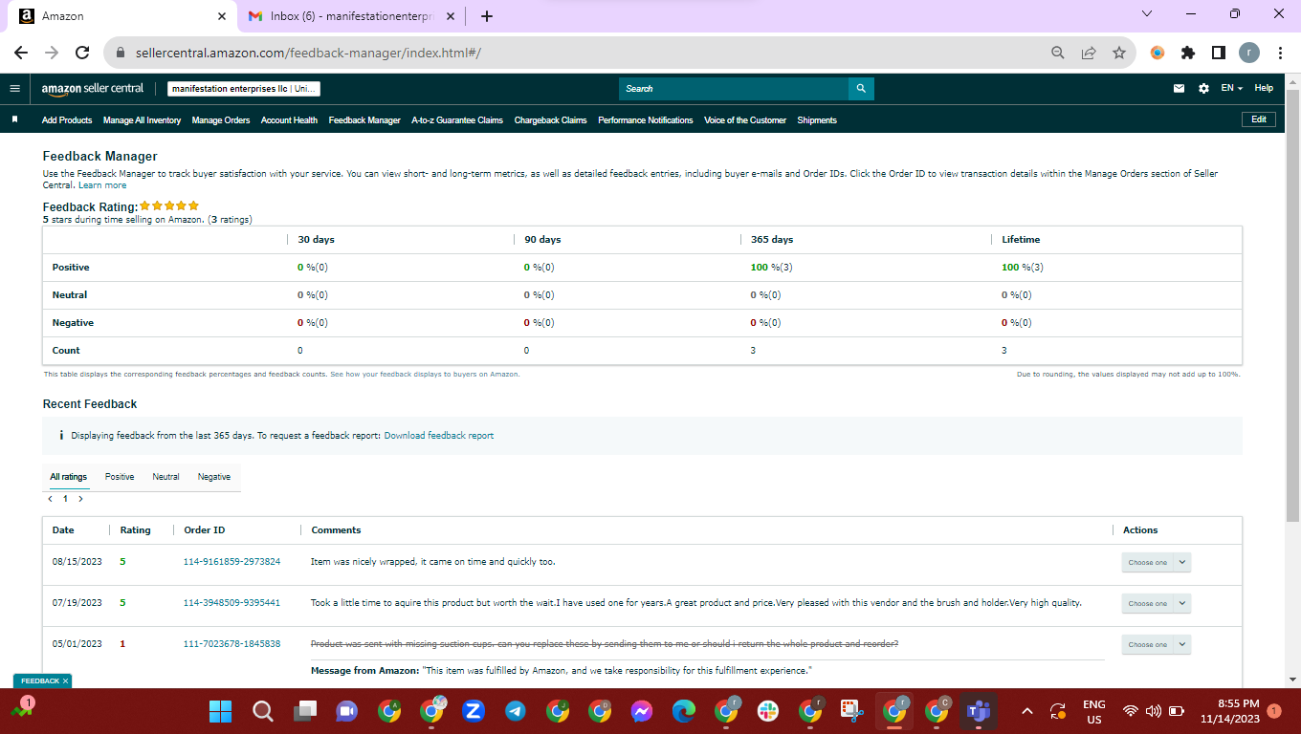
Task: Click the browser forward arrow
Action: pos(52,54)
